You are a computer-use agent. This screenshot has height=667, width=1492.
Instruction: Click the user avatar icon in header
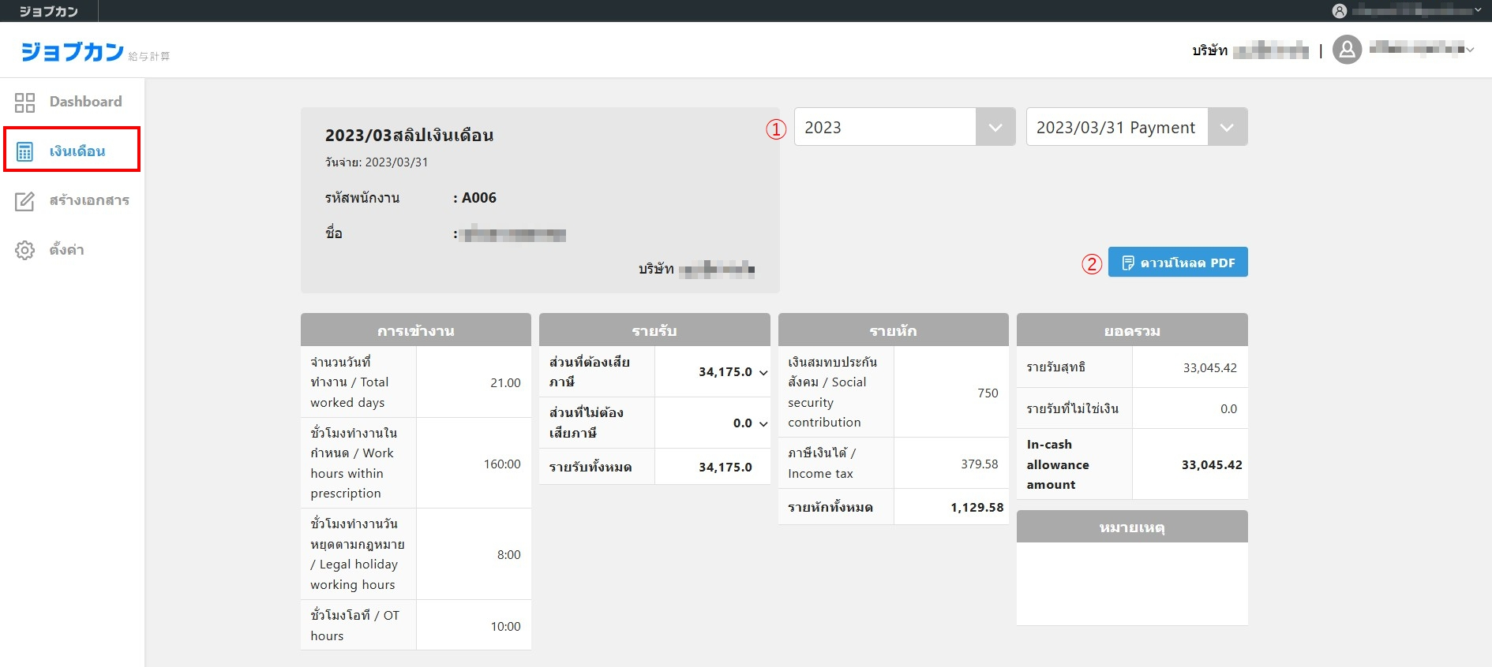coord(1347,50)
